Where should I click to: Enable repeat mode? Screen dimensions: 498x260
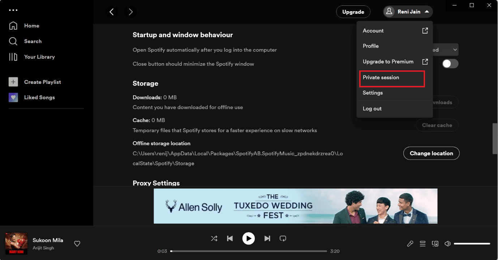click(x=283, y=238)
